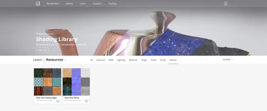Click the '128 repeating textures' caption
This screenshot has width=267, height=111.
coord(44,100)
